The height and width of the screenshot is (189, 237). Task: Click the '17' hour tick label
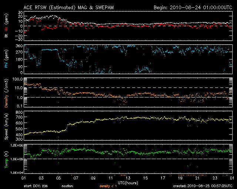163,178
